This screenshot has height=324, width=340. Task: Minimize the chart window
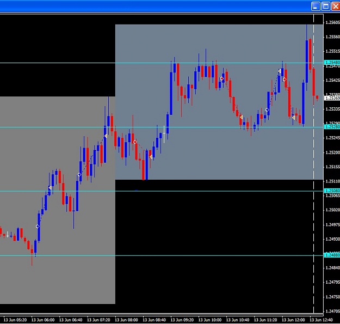tap(316, 7)
